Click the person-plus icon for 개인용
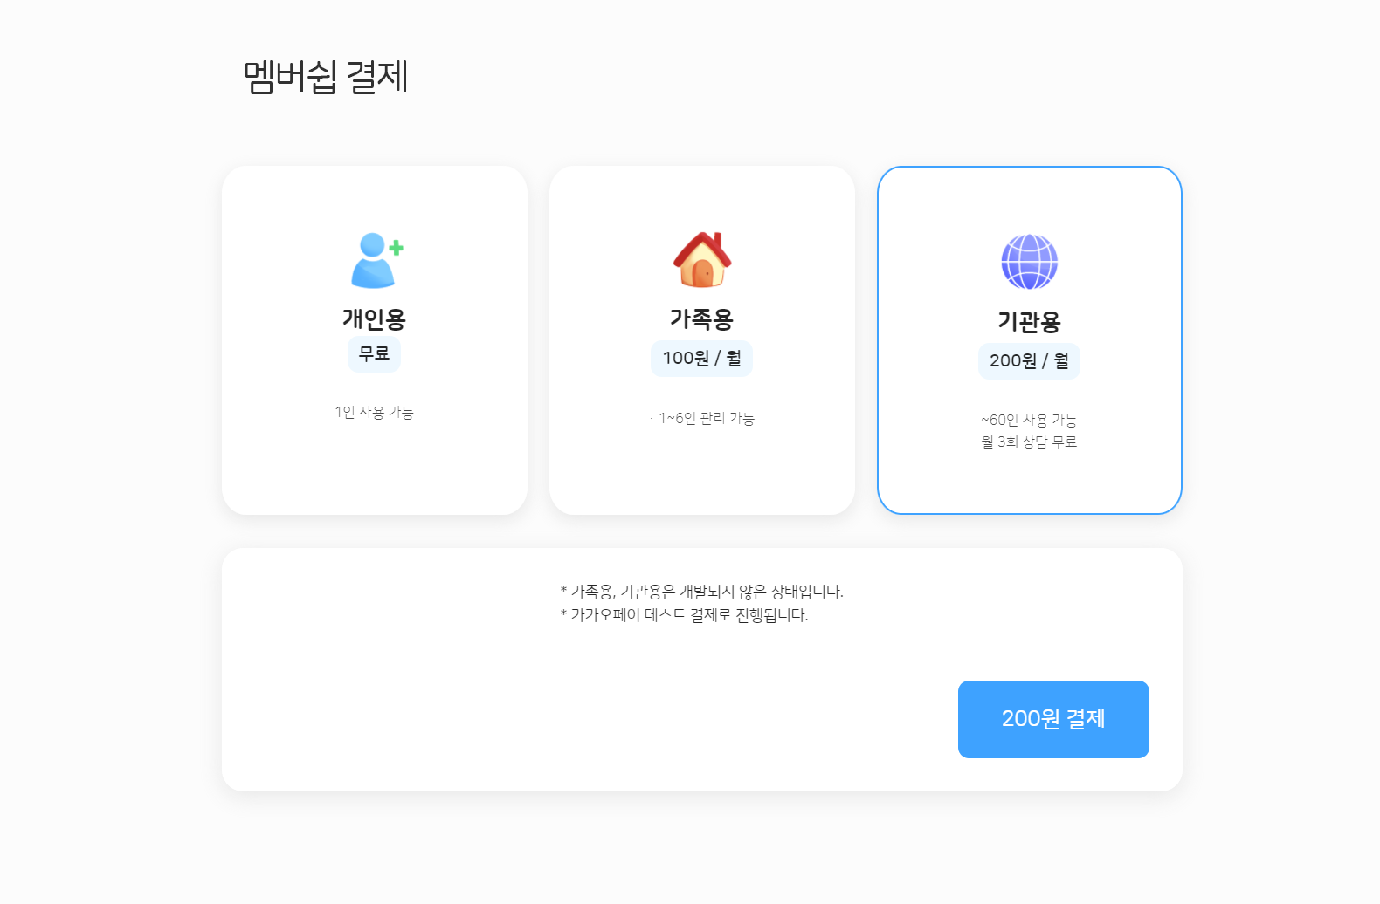 tap(376, 260)
